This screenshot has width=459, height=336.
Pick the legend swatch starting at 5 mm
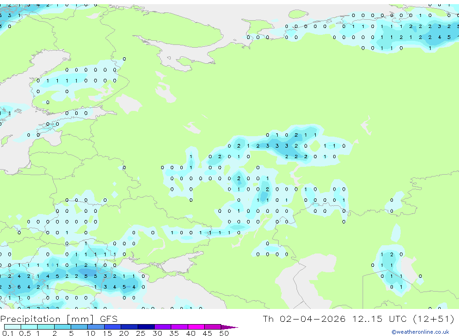coord(79,327)
